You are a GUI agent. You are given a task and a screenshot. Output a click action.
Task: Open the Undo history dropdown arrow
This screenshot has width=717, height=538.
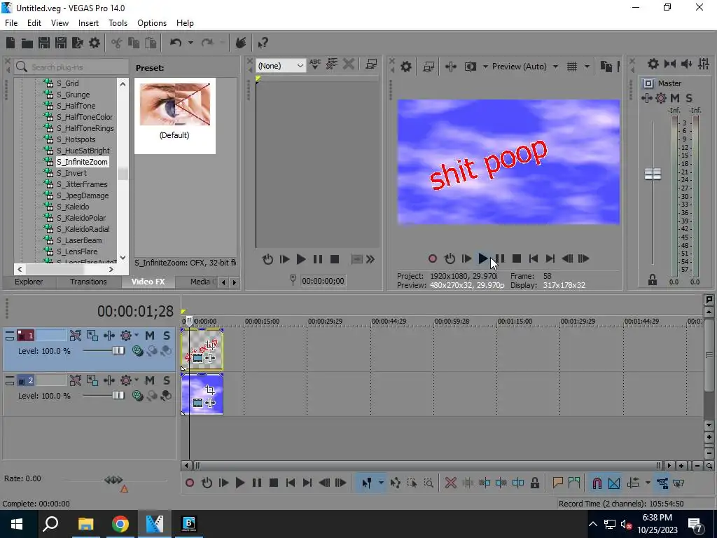[190, 43]
